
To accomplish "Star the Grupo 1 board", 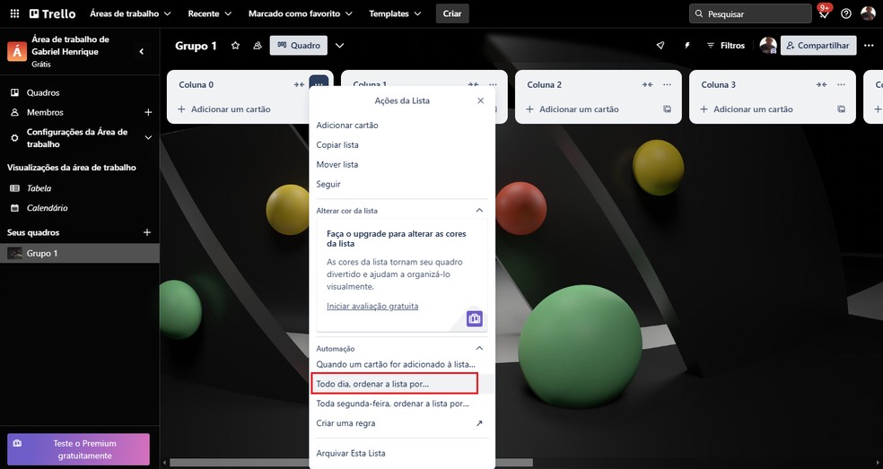I will pyautogui.click(x=235, y=46).
